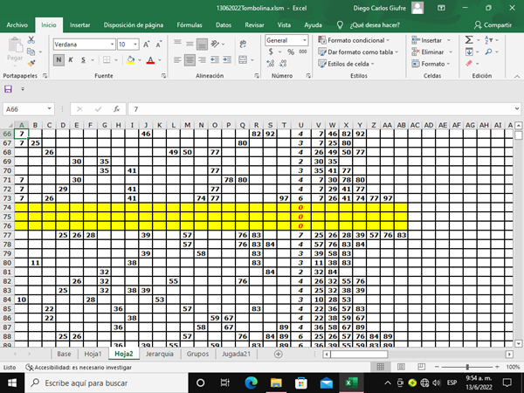Click the AutoSum sigma icon
The image size is (524, 393).
469,40
